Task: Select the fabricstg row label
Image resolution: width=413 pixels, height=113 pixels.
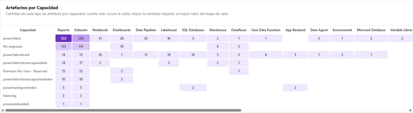Action: click(x=10, y=96)
